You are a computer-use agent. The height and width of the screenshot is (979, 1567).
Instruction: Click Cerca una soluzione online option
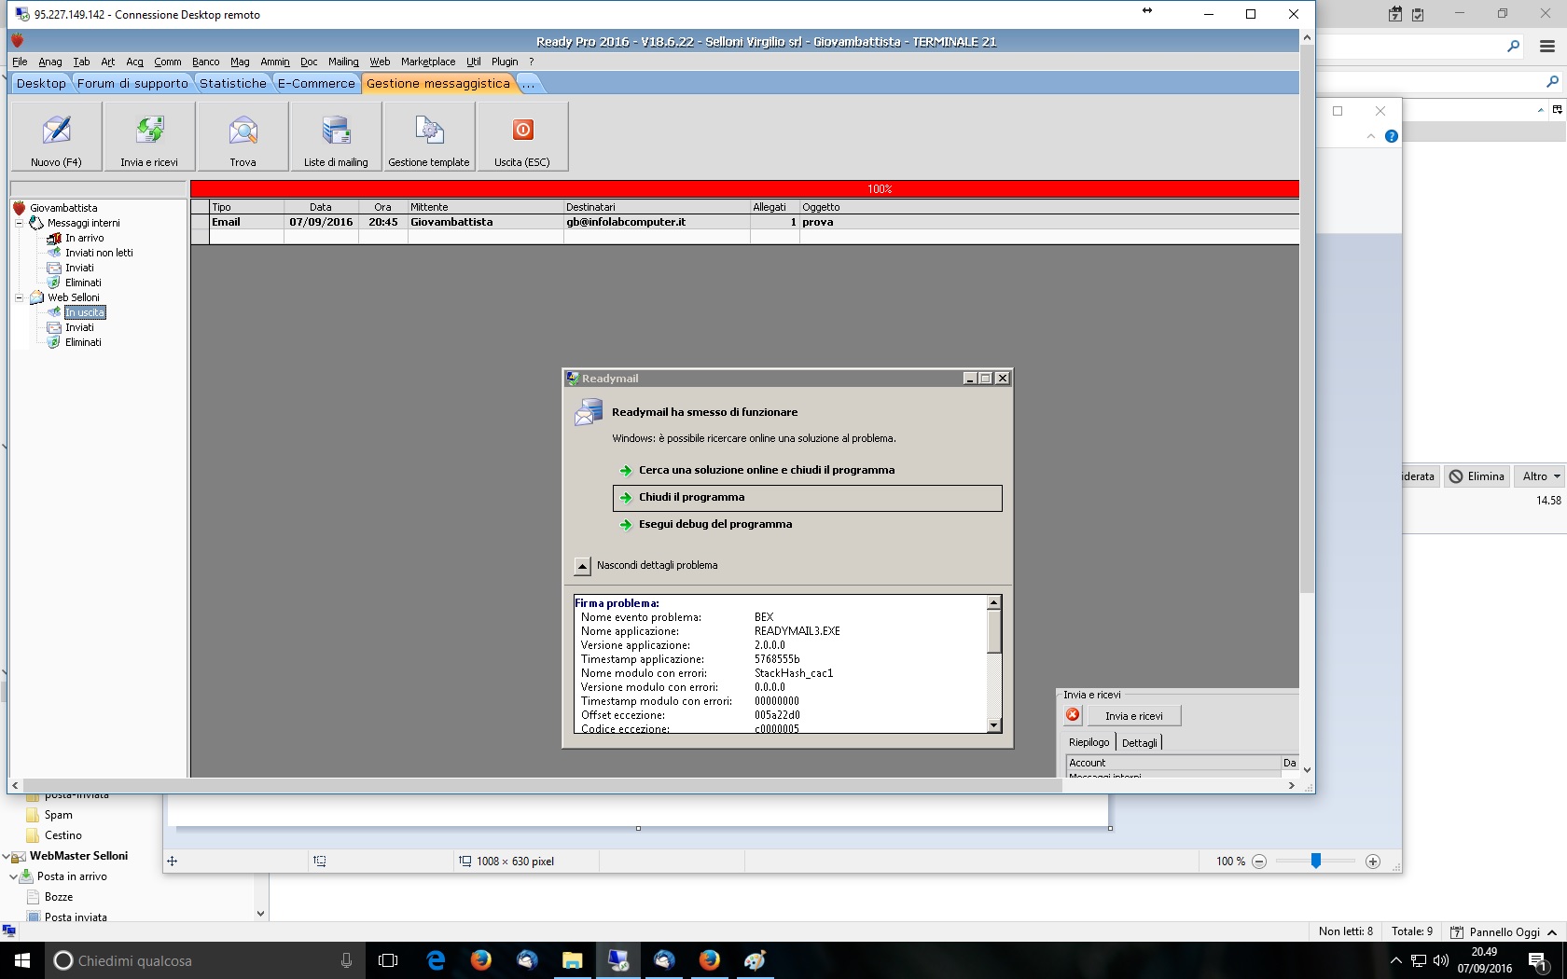(767, 470)
